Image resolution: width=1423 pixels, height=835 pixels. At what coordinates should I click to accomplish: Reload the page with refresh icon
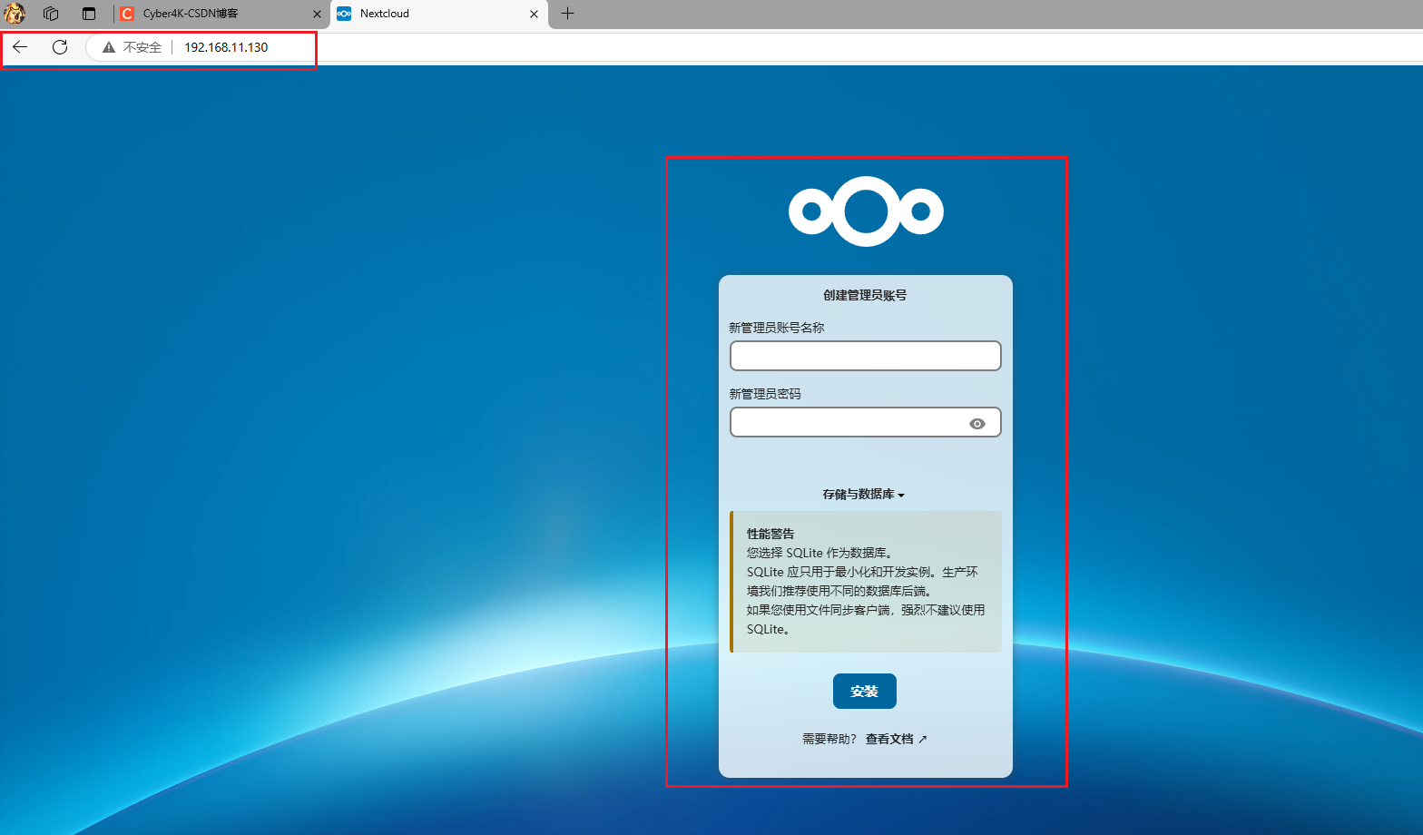coord(60,47)
